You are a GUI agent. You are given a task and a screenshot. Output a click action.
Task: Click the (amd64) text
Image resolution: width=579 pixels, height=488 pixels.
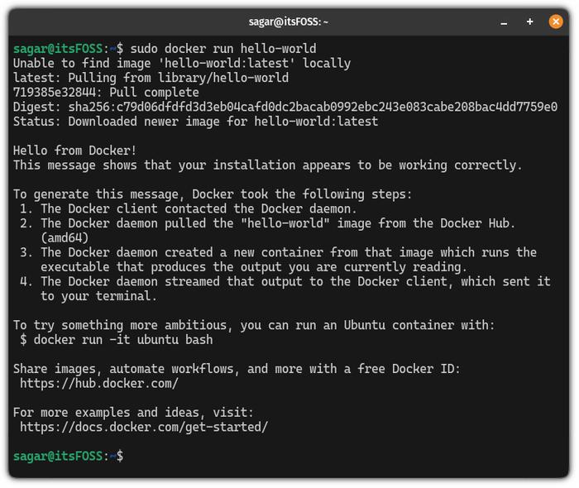pos(65,237)
